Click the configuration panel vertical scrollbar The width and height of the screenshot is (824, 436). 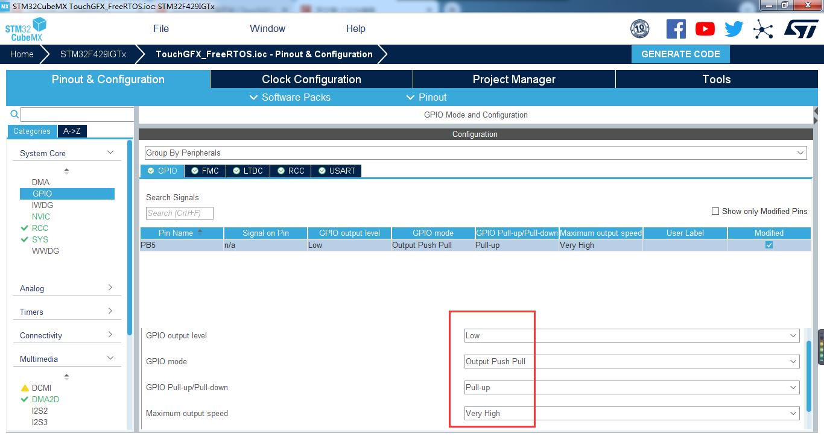tap(809, 375)
